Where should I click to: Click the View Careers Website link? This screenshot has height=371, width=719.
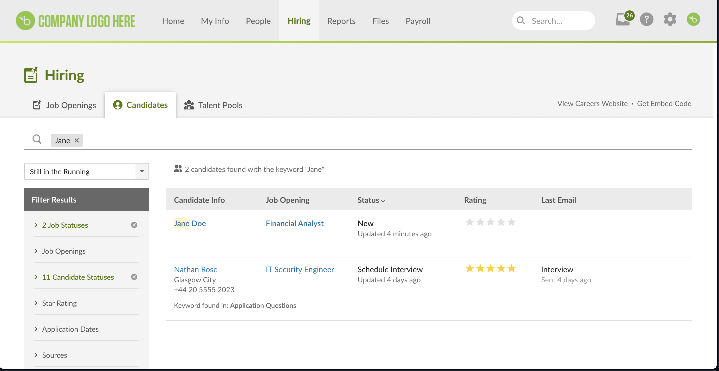[x=592, y=103]
